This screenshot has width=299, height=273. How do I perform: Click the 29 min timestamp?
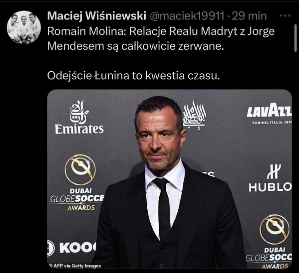[x=249, y=16]
